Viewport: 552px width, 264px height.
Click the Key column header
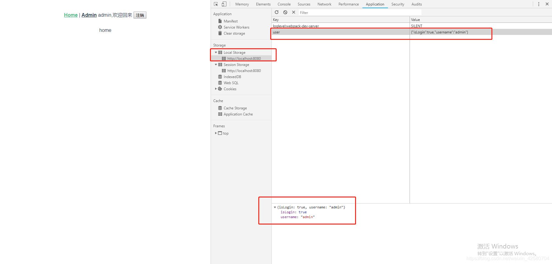click(x=341, y=19)
